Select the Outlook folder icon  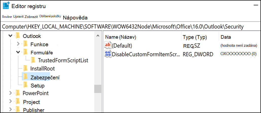point(17,36)
